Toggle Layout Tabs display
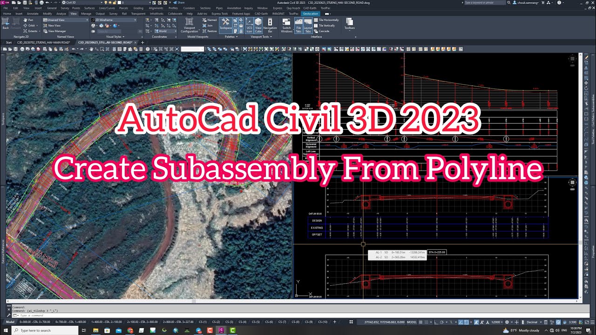The height and width of the screenshot is (335, 596). click(308, 25)
